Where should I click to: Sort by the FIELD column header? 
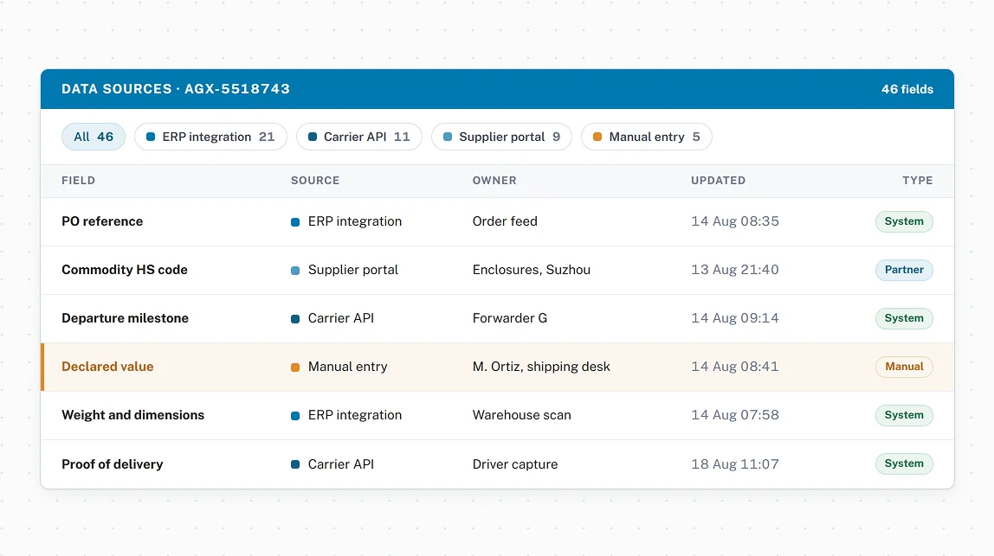(x=78, y=181)
